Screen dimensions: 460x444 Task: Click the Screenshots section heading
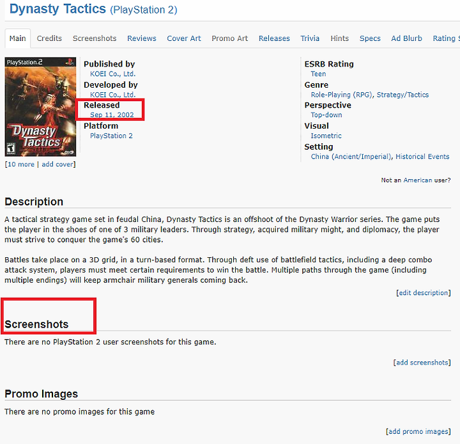tap(36, 324)
